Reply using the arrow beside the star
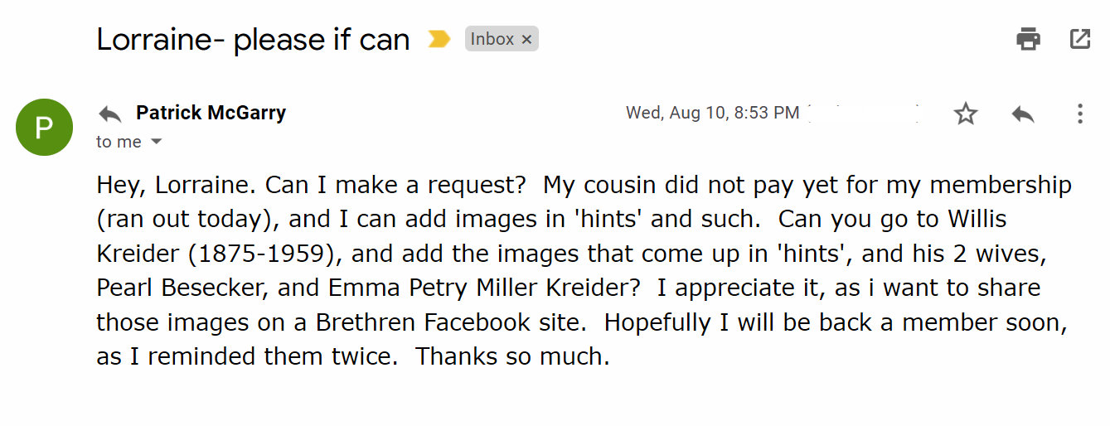The height and width of the screenshot is (426, 1110). [x=1023, y=114]
